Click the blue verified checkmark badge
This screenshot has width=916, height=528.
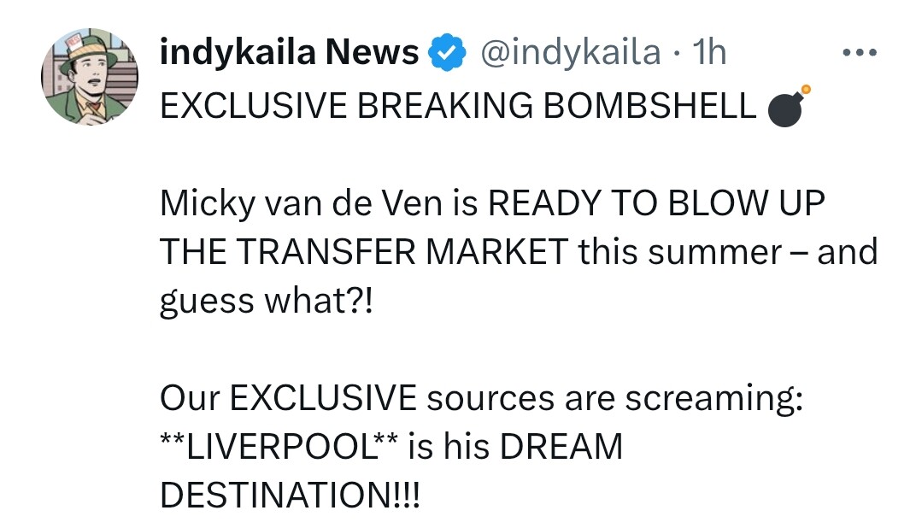(x=445, y=54)
